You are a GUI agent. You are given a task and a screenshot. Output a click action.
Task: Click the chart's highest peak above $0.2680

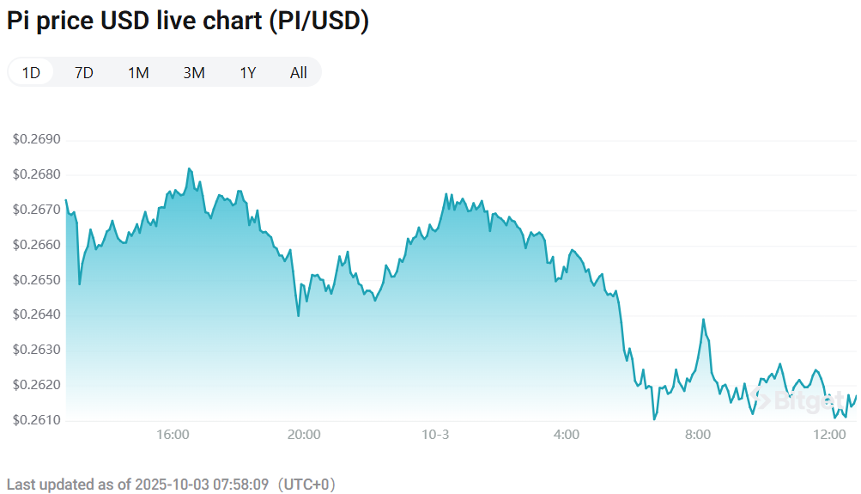(189, 168)
